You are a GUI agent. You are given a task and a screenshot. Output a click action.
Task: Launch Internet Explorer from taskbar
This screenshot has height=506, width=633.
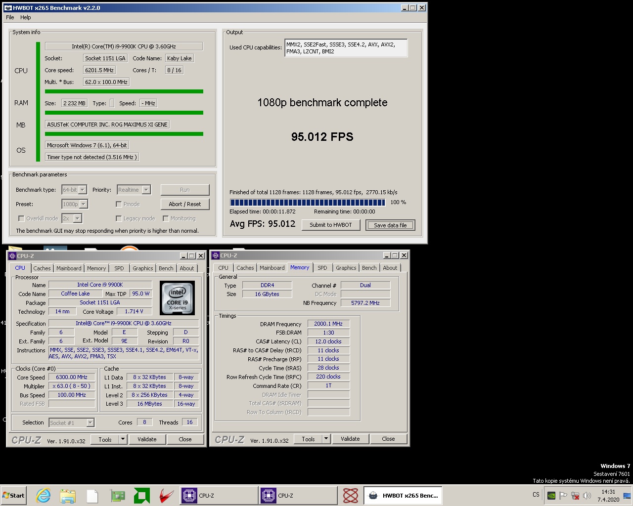(x=43, y=495)
